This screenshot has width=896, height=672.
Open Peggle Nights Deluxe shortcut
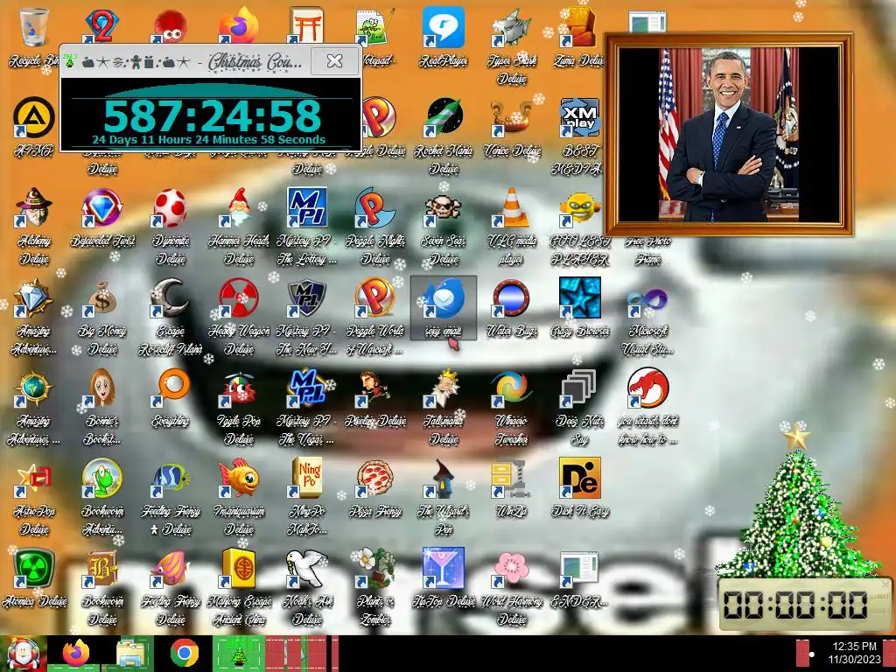coord(374,206)
